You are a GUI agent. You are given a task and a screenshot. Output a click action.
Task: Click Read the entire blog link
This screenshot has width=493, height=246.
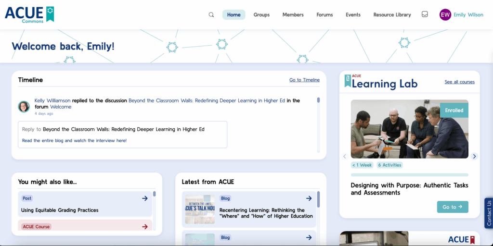tap(74, 141)
